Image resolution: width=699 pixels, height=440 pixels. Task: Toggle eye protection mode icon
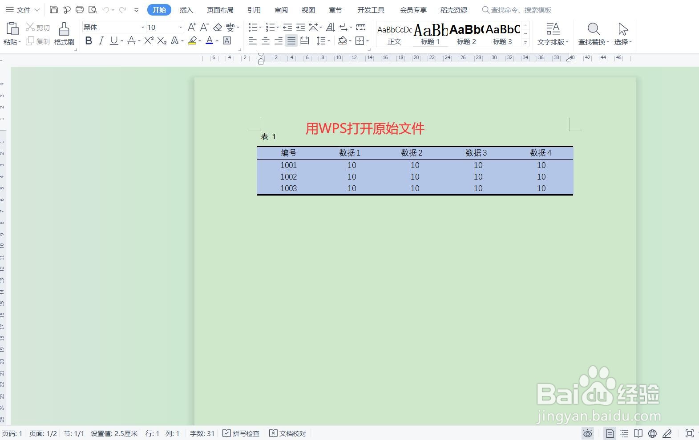[x=588, y=433]
